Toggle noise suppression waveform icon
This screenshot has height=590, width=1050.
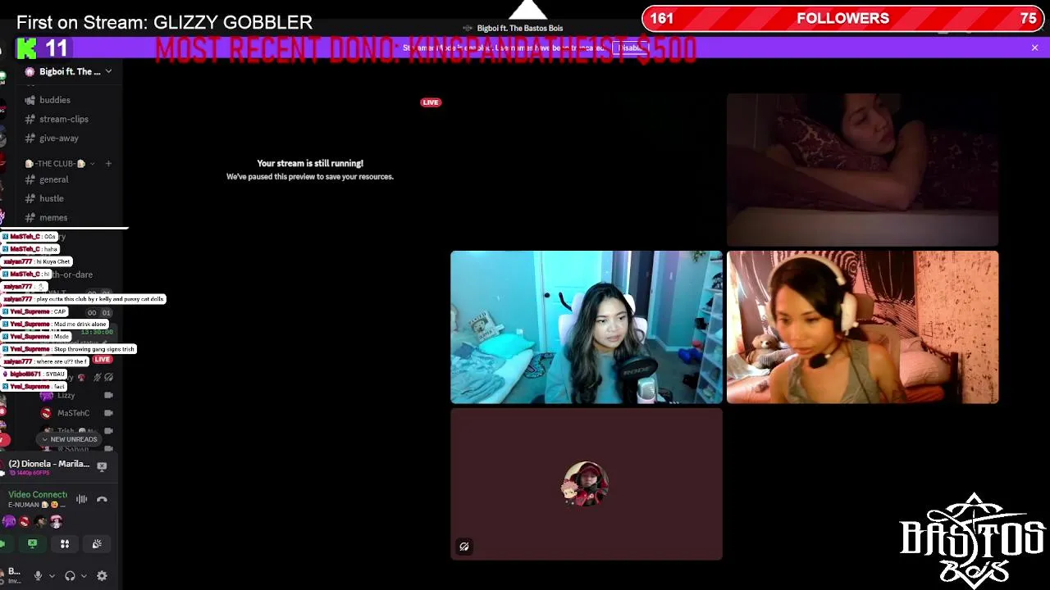[x=82, y=499]
